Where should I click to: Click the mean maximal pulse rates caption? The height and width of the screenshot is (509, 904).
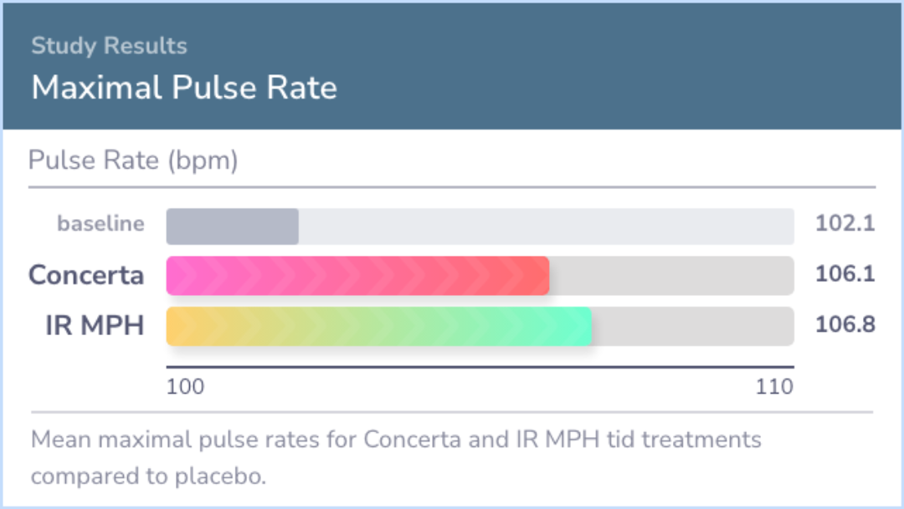coord(396,458)
